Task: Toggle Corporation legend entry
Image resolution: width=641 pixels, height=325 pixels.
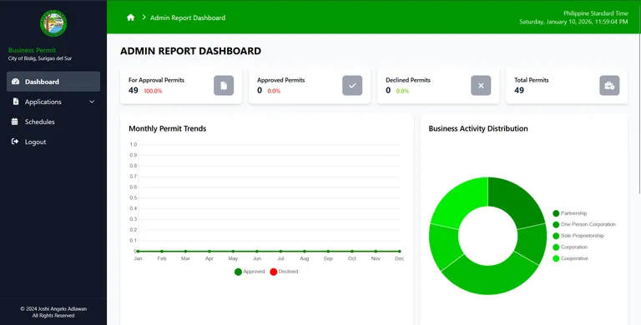Action: [x=570, y=247]
